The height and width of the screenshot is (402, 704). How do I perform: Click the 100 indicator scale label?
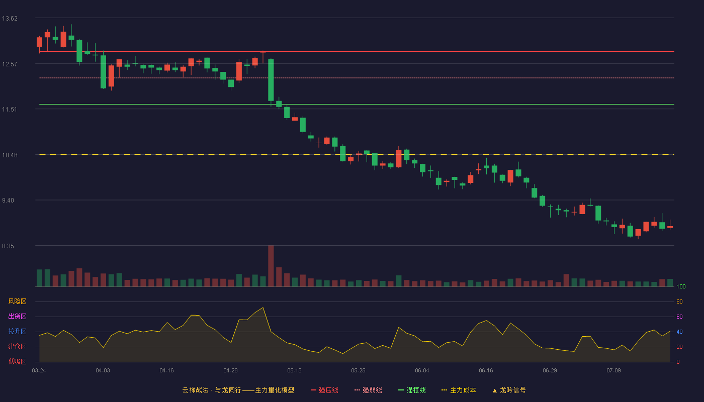click(x=681, y=286)
